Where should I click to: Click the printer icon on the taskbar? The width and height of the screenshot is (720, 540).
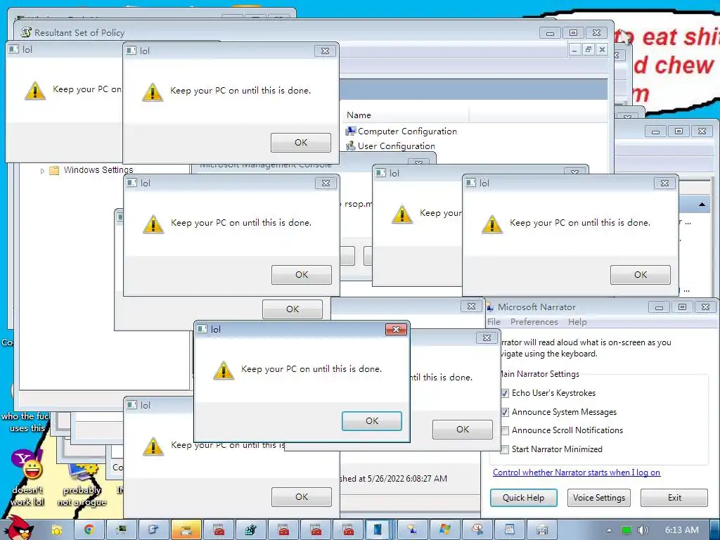pos(542,530)
